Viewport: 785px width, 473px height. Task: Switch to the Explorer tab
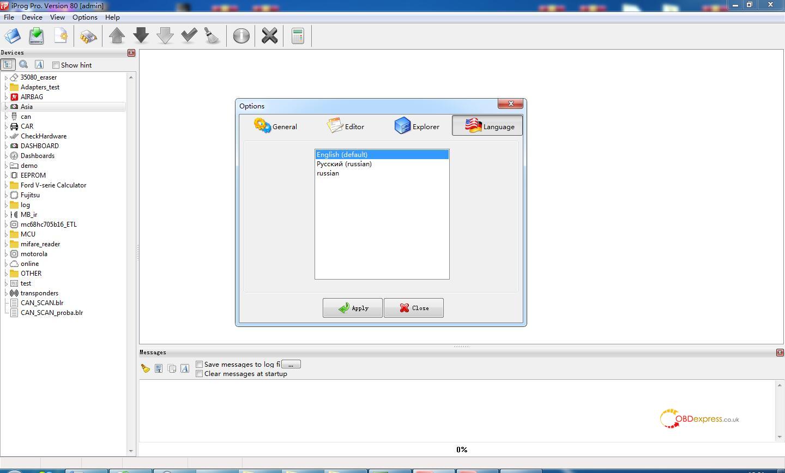[x=416, y=126]
